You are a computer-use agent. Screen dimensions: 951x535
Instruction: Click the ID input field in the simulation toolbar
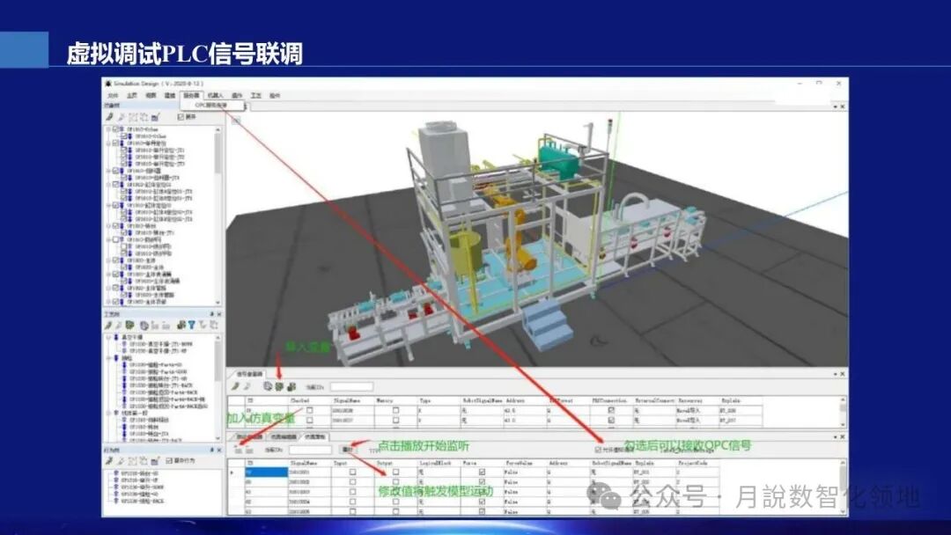click(x=311, y=451)
